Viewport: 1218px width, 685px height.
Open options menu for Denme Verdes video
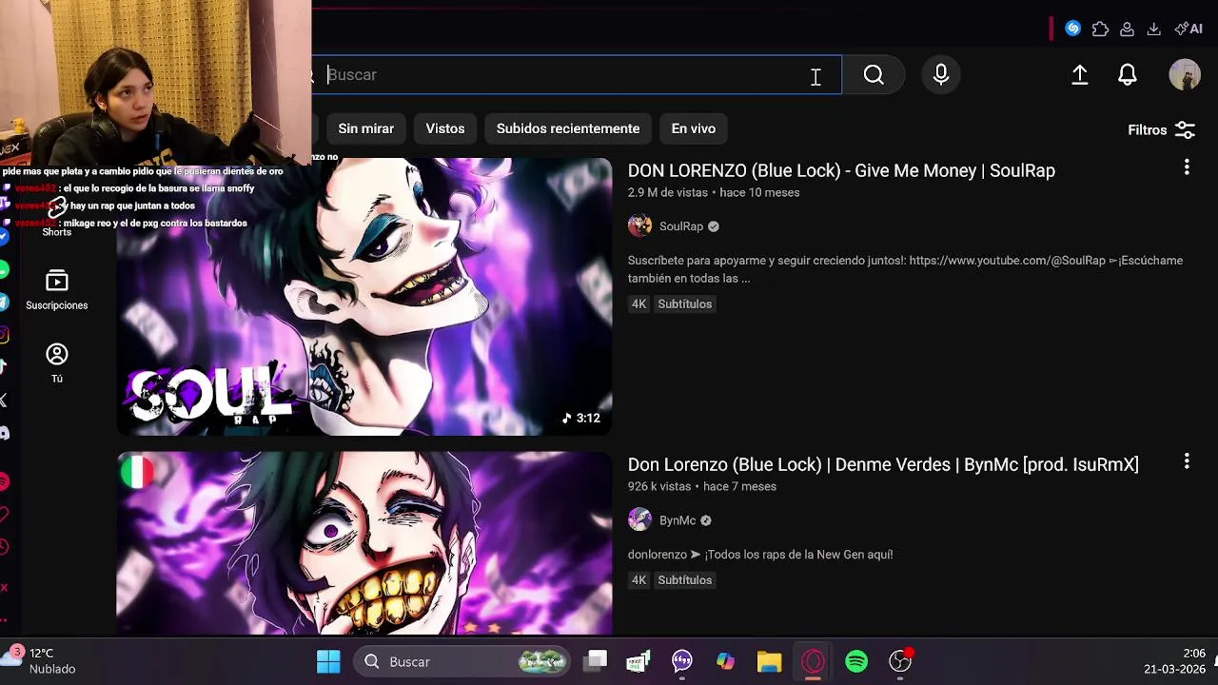(x=1187, y=461)
